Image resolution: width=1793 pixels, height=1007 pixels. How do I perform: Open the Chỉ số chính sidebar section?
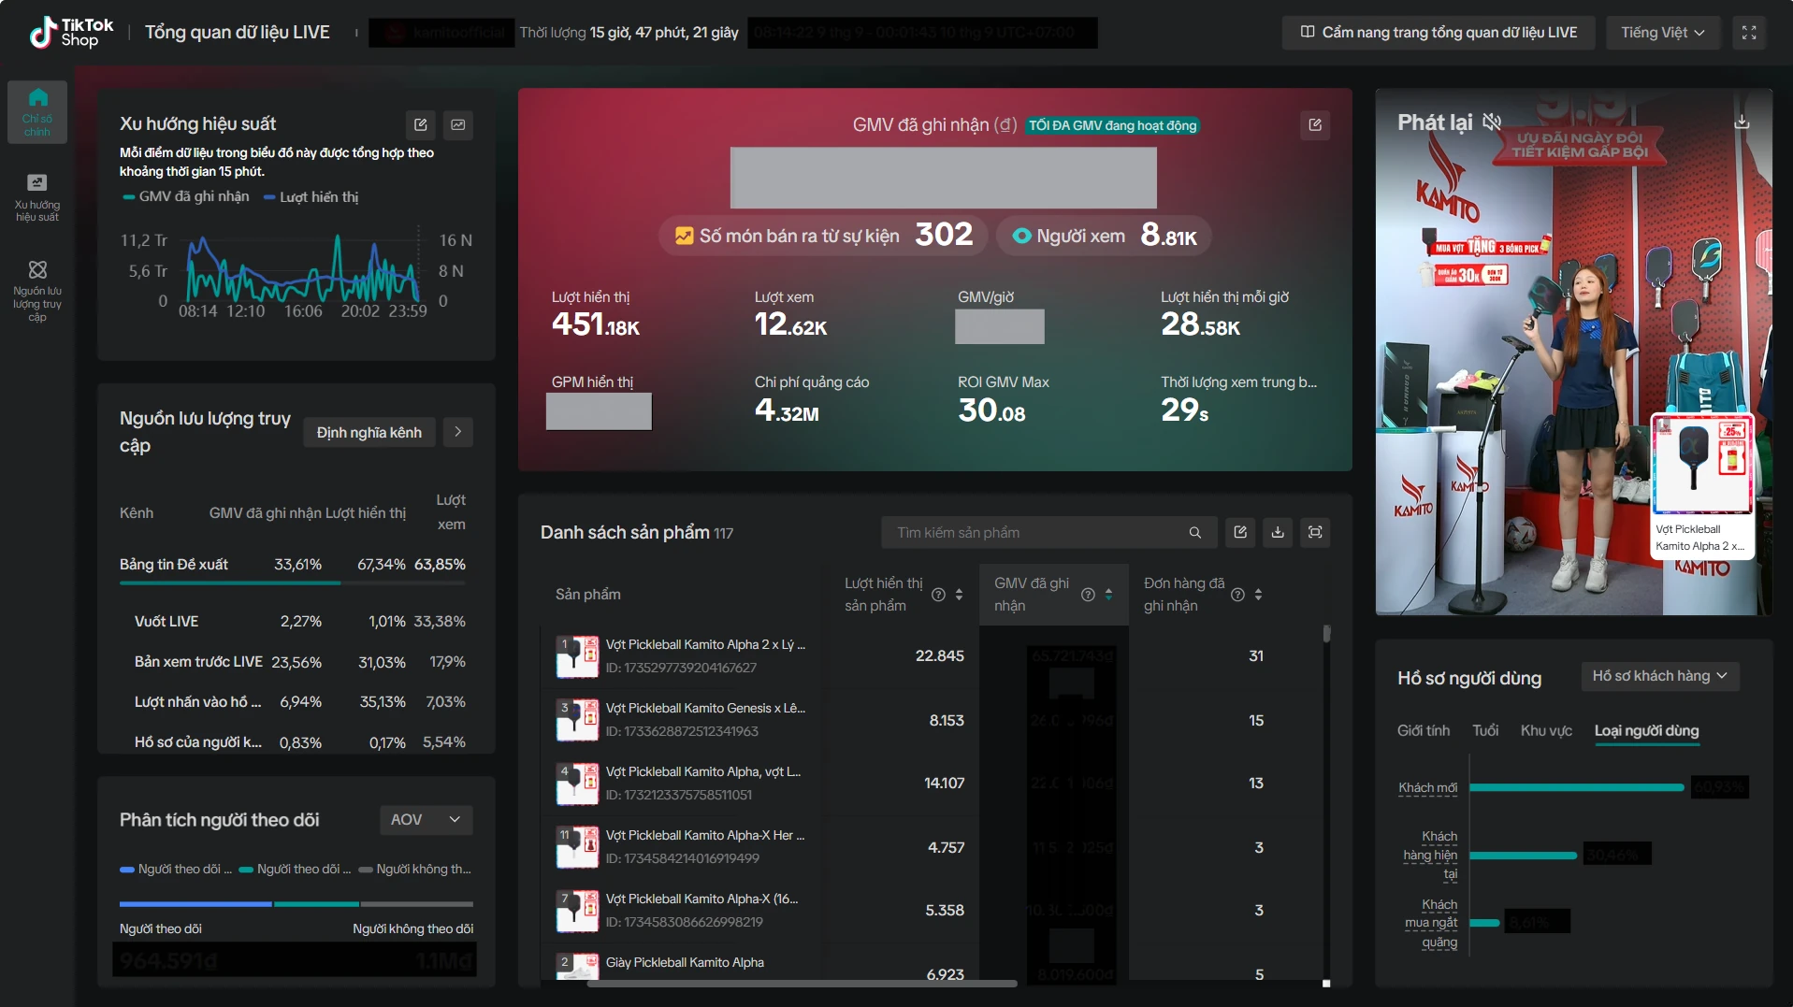[37, 112]
